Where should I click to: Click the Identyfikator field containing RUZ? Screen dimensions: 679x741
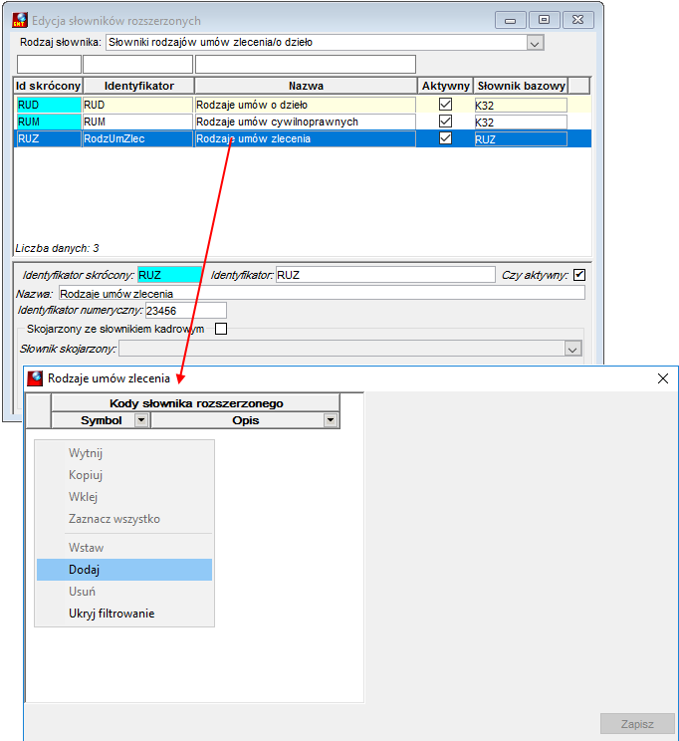pos(385,275)
